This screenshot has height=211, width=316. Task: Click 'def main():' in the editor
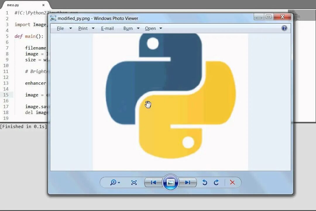pyautogui.click(x=29, y=36)
